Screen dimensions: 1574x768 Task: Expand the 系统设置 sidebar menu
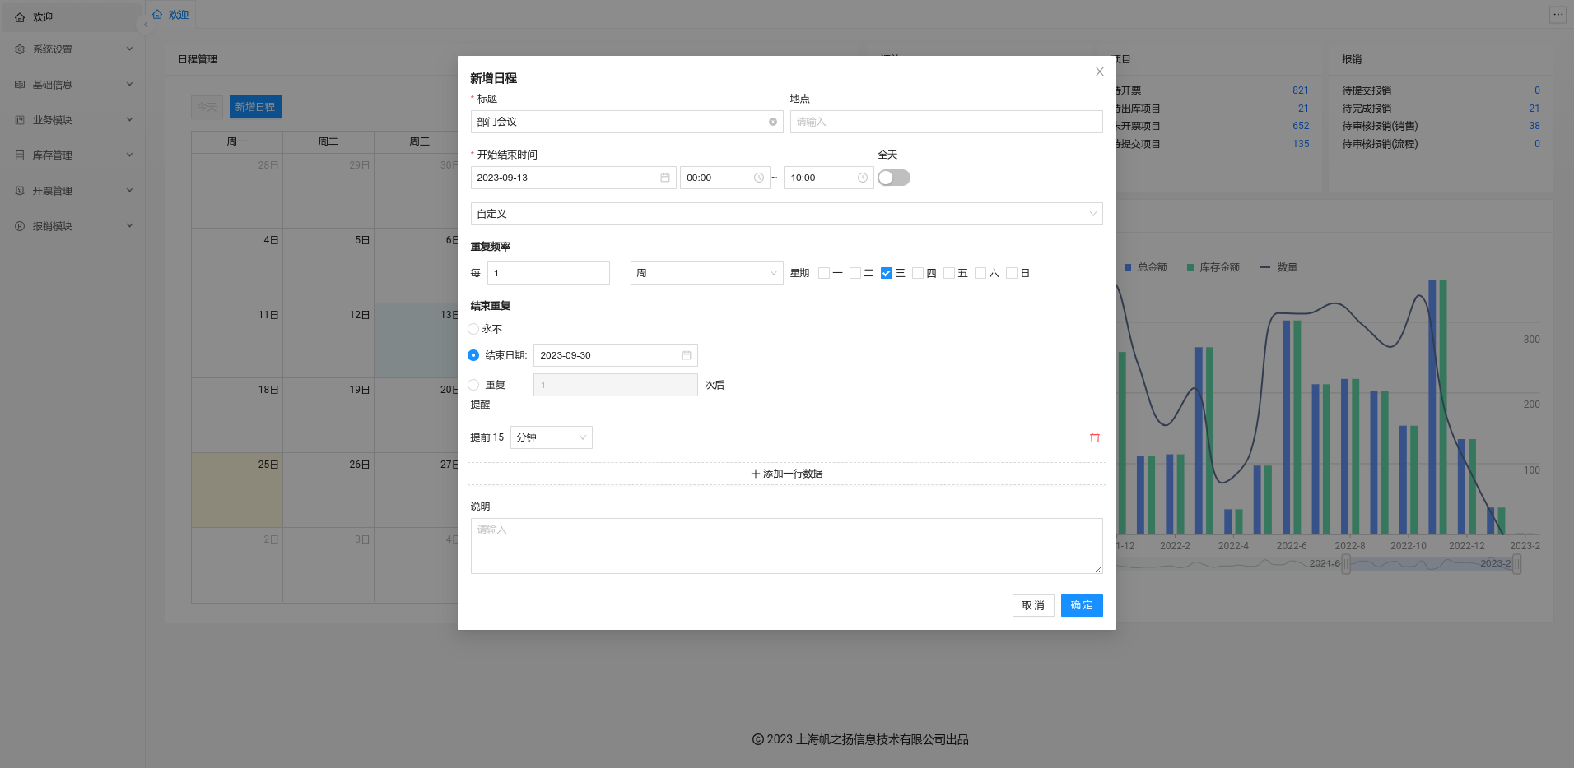point(72,49)
